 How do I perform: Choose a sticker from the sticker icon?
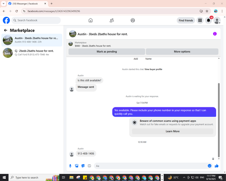83,166
